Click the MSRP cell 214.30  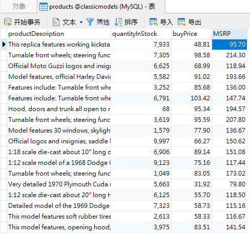coord(230,55)
